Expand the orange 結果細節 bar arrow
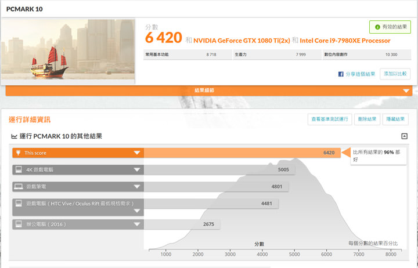Screen dimensions: 418x268 coord(406,91)
